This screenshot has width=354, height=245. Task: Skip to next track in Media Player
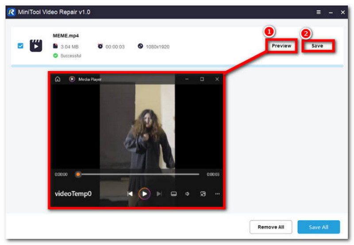[159, 194]
